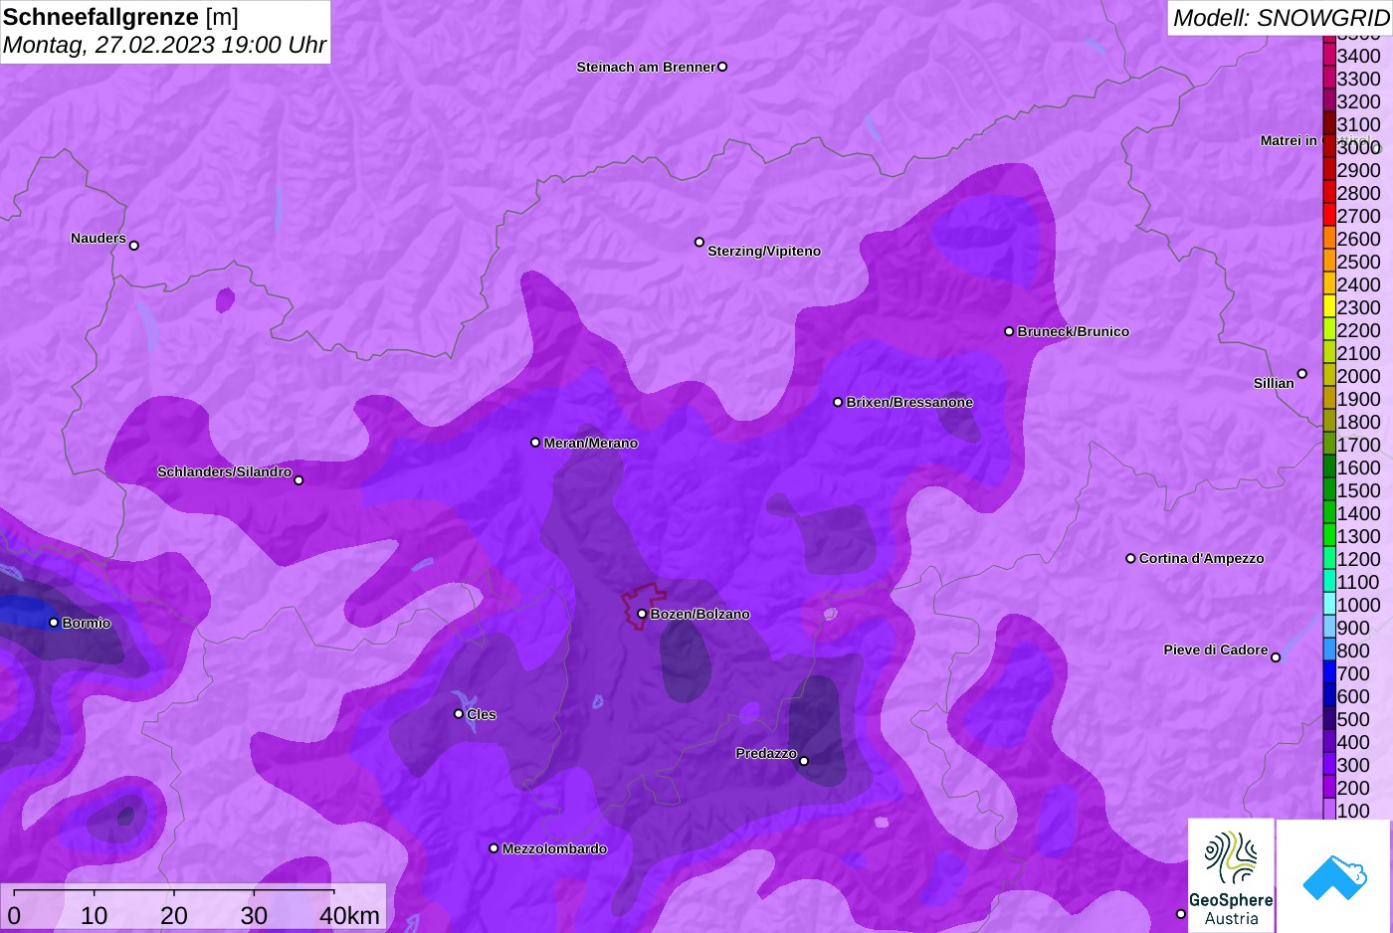Click the GeoSphere Austria logo

(x=1231, y=875)
